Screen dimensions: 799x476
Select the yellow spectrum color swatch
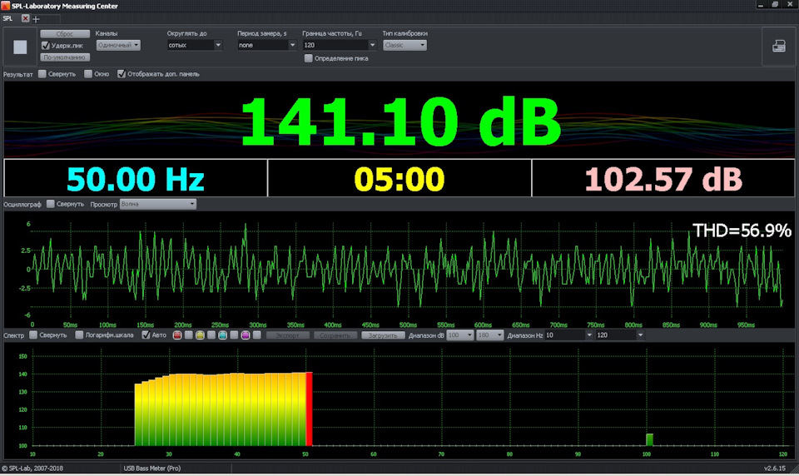pos(200,335)
